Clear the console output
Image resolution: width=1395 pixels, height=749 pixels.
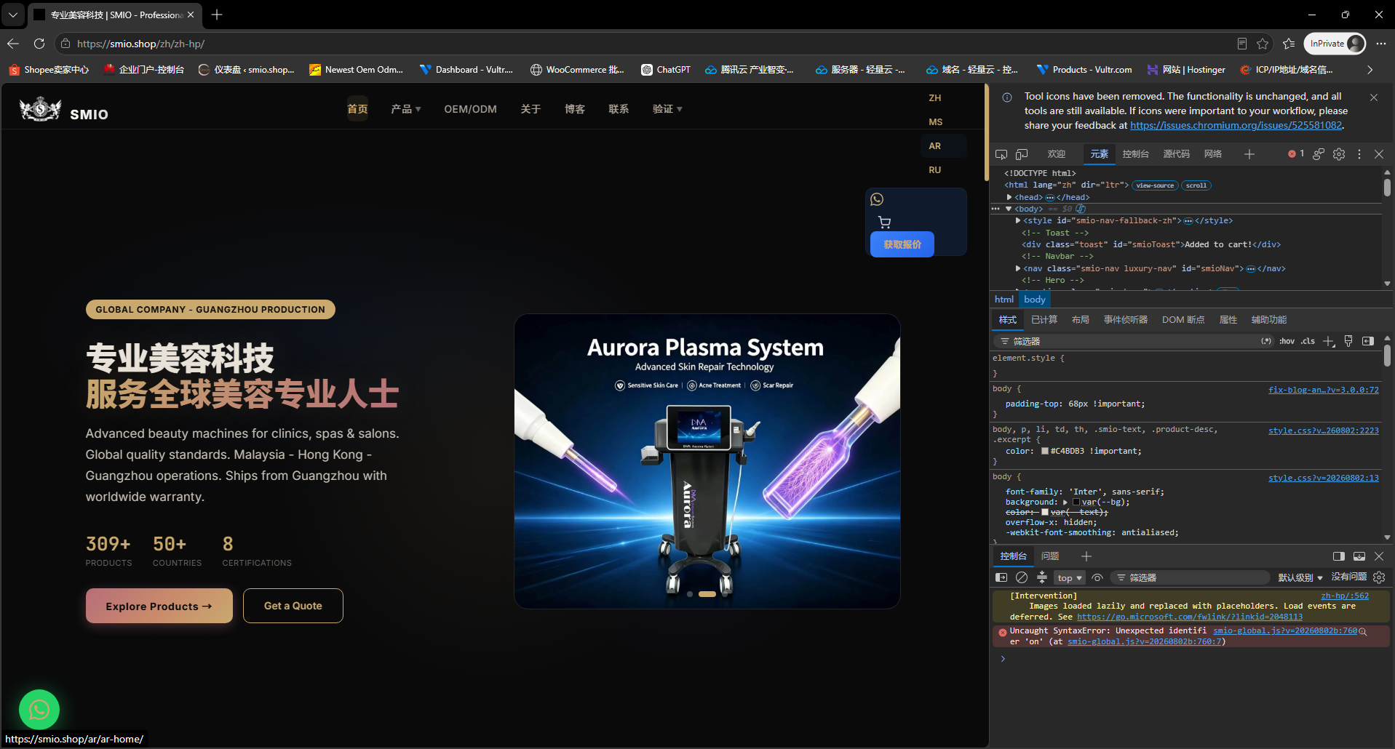pyautogui.click(x=1022, y=577)
